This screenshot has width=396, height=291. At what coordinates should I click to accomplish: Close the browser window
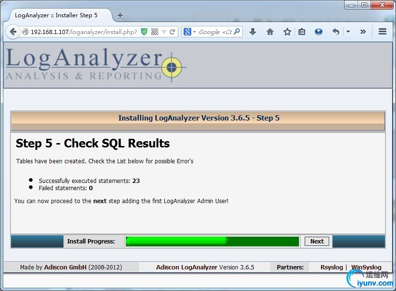click(382, 5)
